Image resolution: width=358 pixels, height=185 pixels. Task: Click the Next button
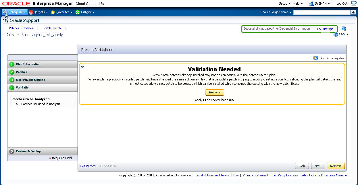pos(317,166)
